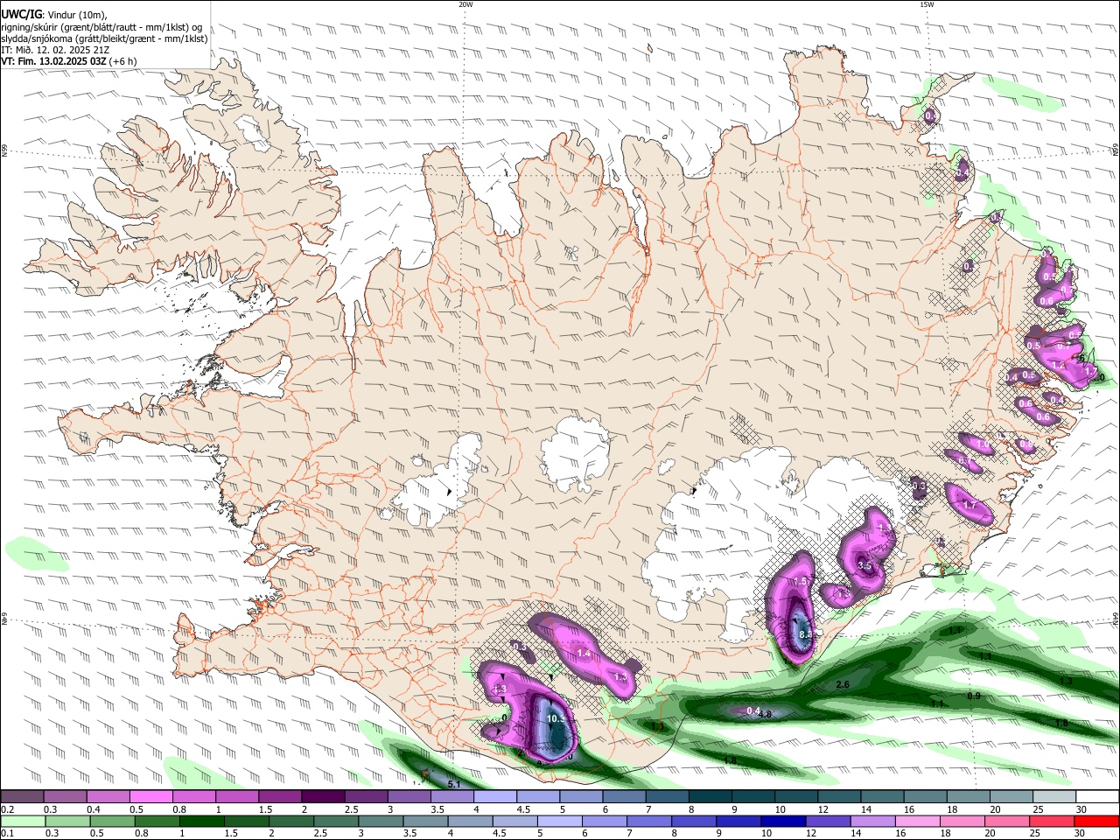This screenshot has width=1120, height=840.
Task: Pick top-row light blue swatch starting at 4
Action: [x=495, y=797]
